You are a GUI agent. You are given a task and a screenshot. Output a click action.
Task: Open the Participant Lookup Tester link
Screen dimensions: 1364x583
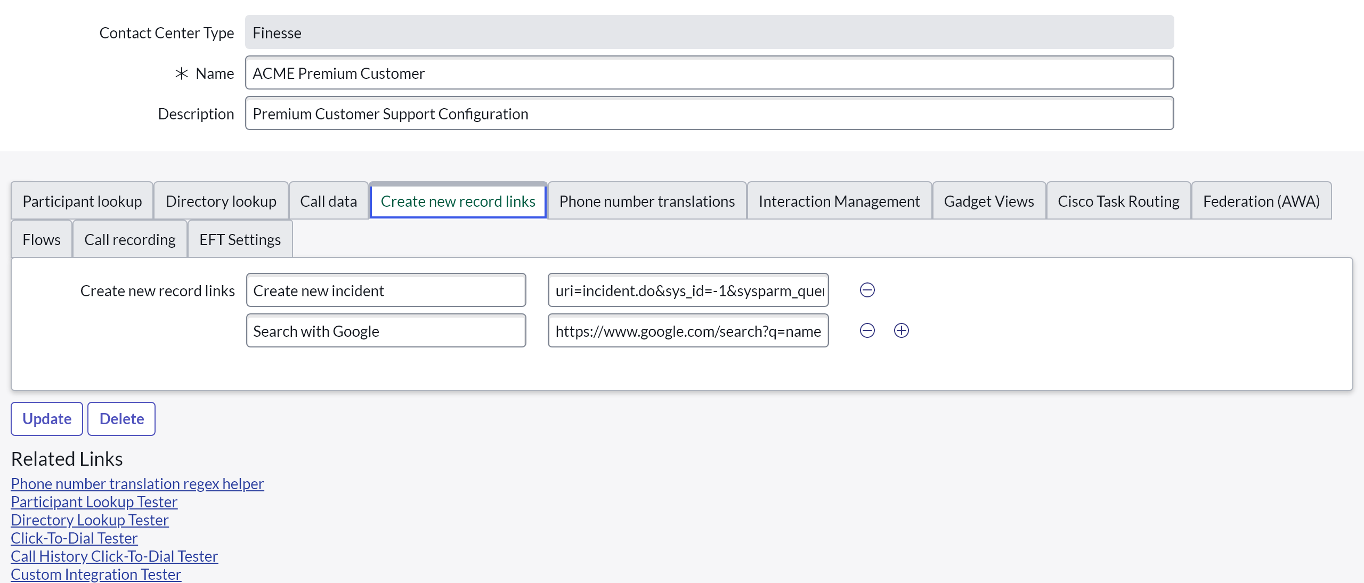tap(94, 501)
